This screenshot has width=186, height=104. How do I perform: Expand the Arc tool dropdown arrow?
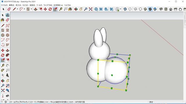coord(24,9)
